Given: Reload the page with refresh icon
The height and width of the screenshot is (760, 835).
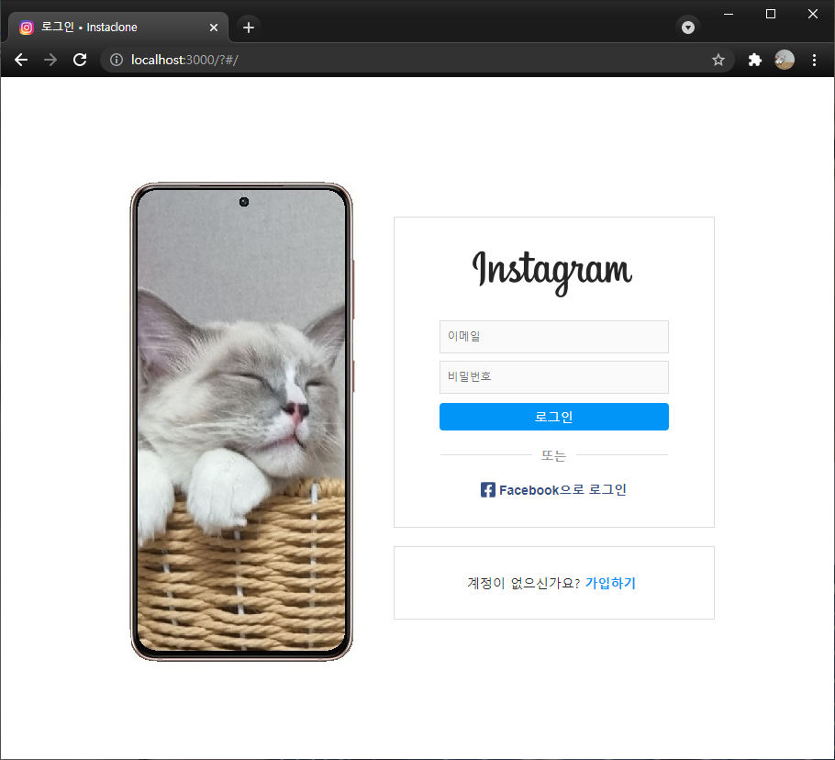Looking at the screenshot, I should pos(80,60).
